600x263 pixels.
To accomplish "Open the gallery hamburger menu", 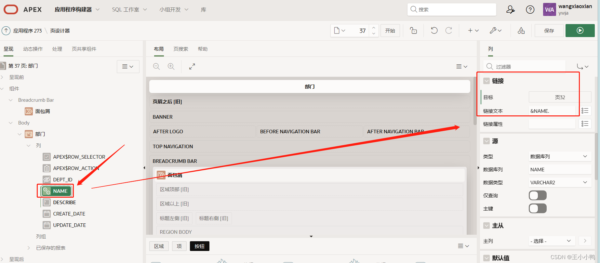I will (x=463, y=246).
